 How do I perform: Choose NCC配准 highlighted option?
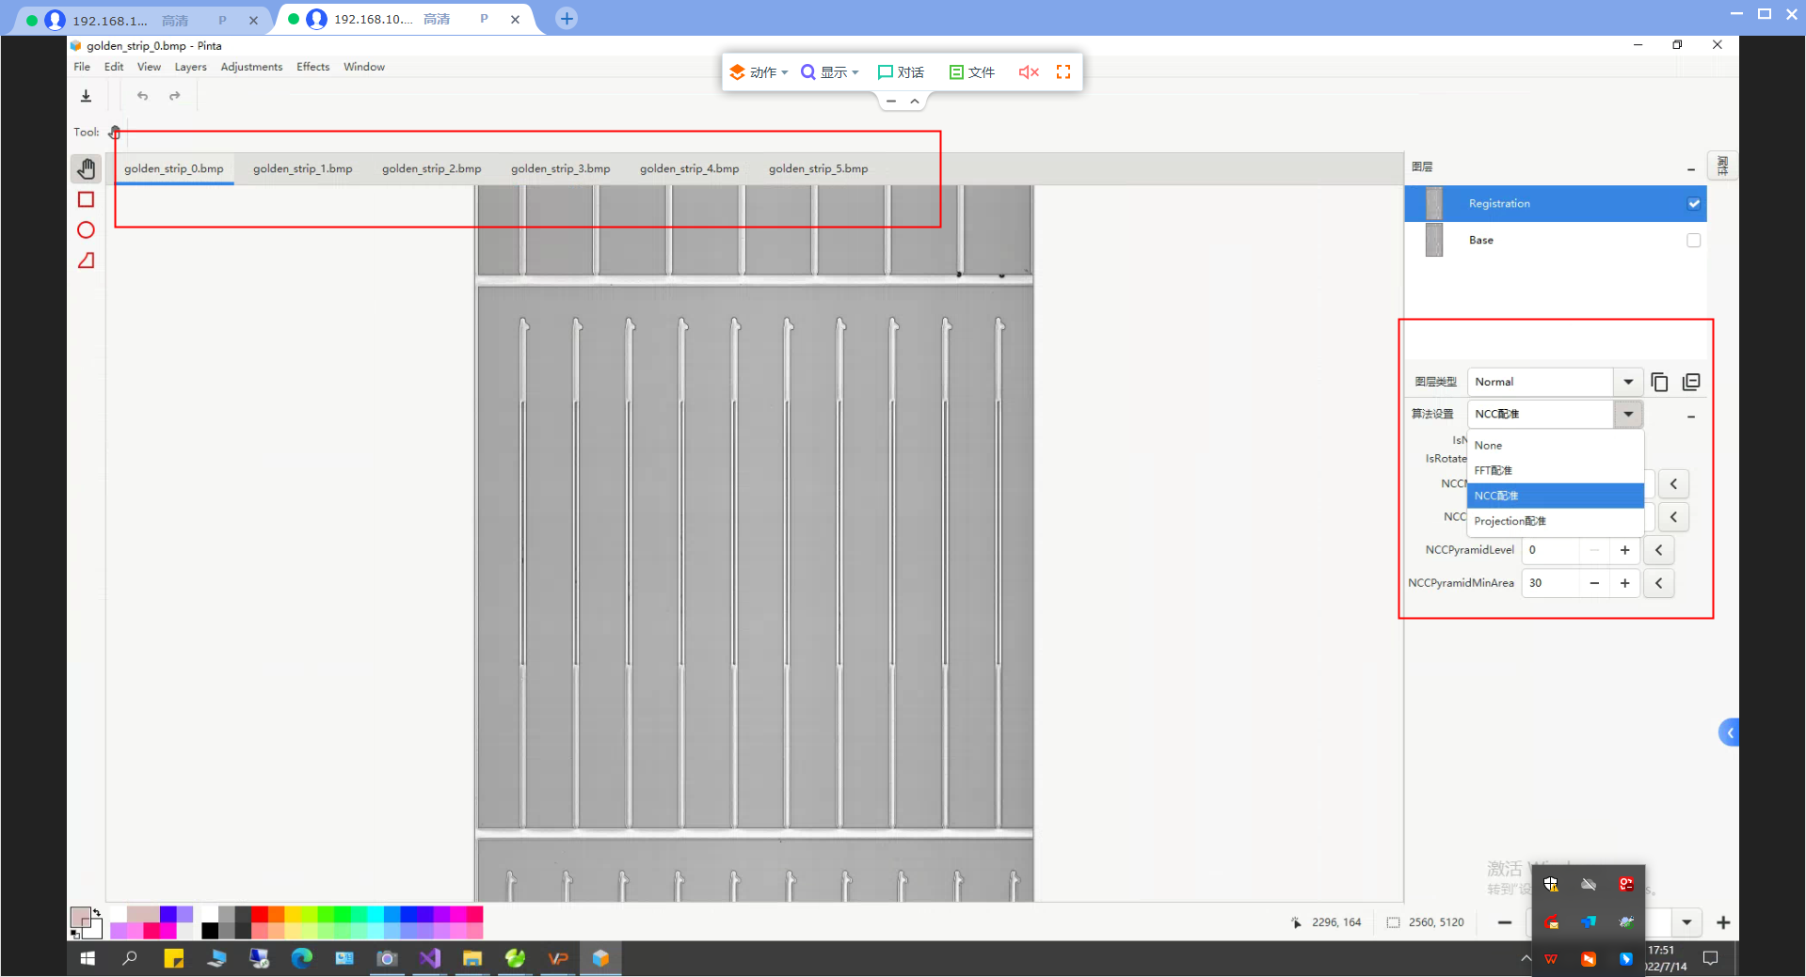[1555, 496]
